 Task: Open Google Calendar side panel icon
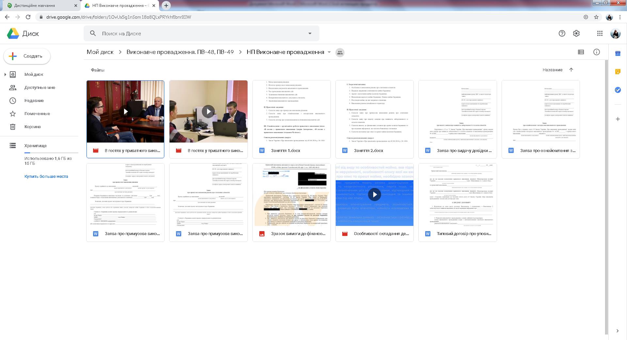pyautogui.click(x=618, y=54)
